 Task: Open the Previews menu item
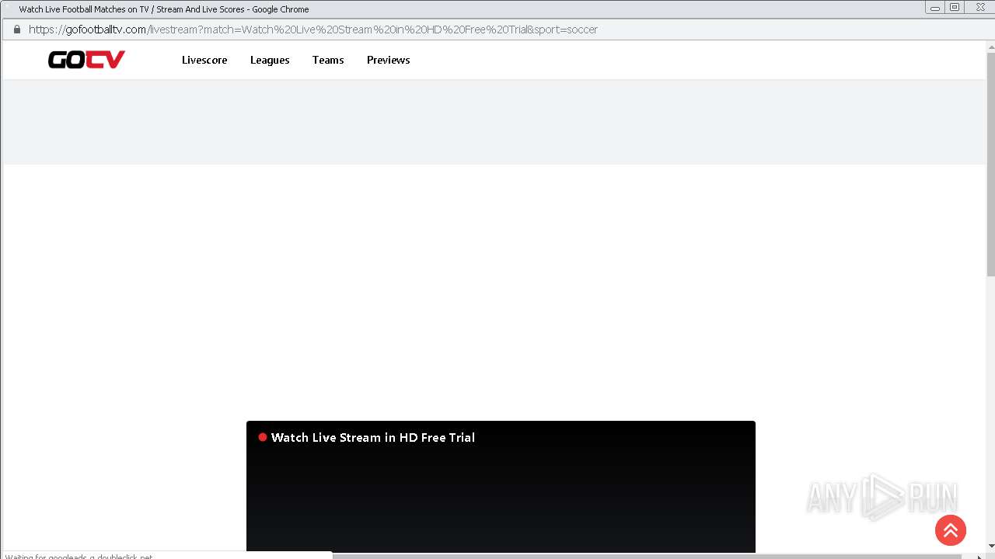(389, 60)
